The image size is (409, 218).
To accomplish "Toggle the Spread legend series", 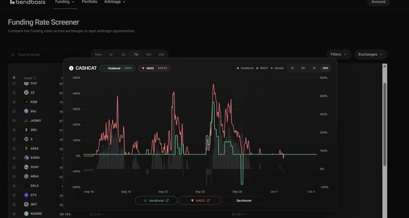I will (277, 68).
